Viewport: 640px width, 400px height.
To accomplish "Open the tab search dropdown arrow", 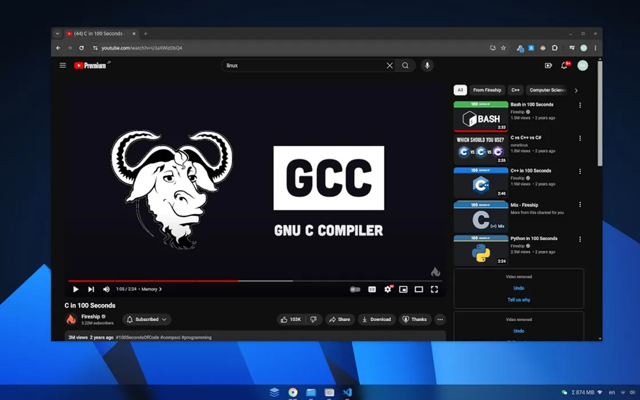I will point(57,34).
